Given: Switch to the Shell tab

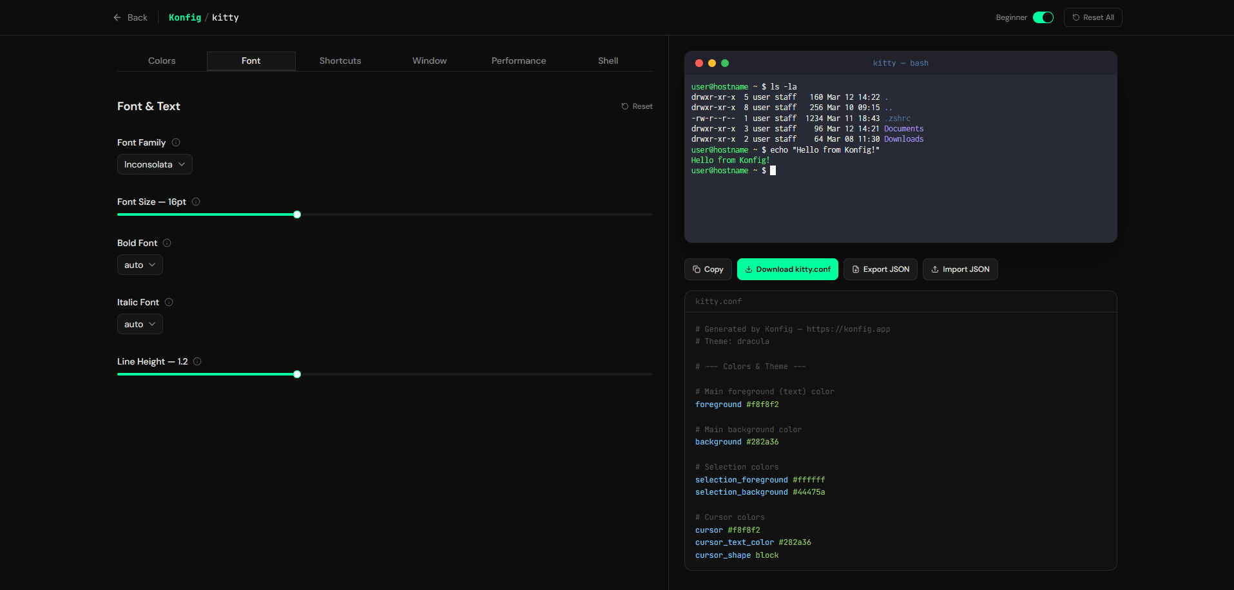Looking at the screenshot, I should click(608, 61).
